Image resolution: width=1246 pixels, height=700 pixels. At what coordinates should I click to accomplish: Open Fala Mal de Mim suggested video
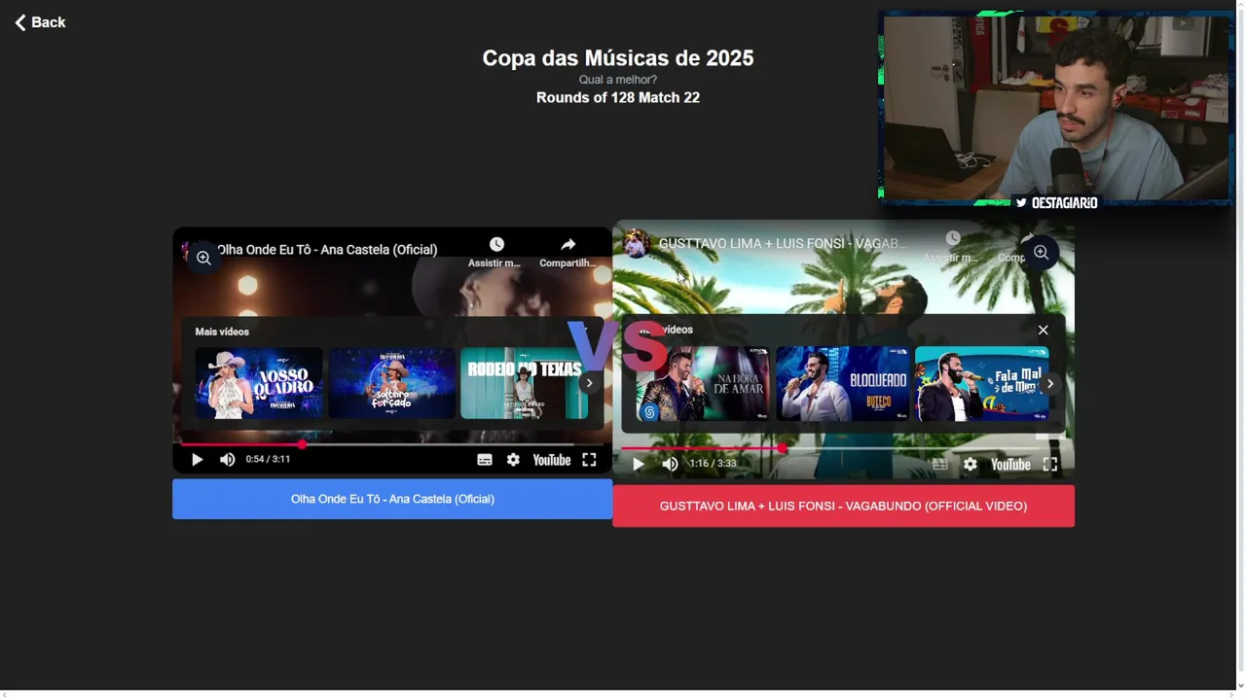pos(982,384)
